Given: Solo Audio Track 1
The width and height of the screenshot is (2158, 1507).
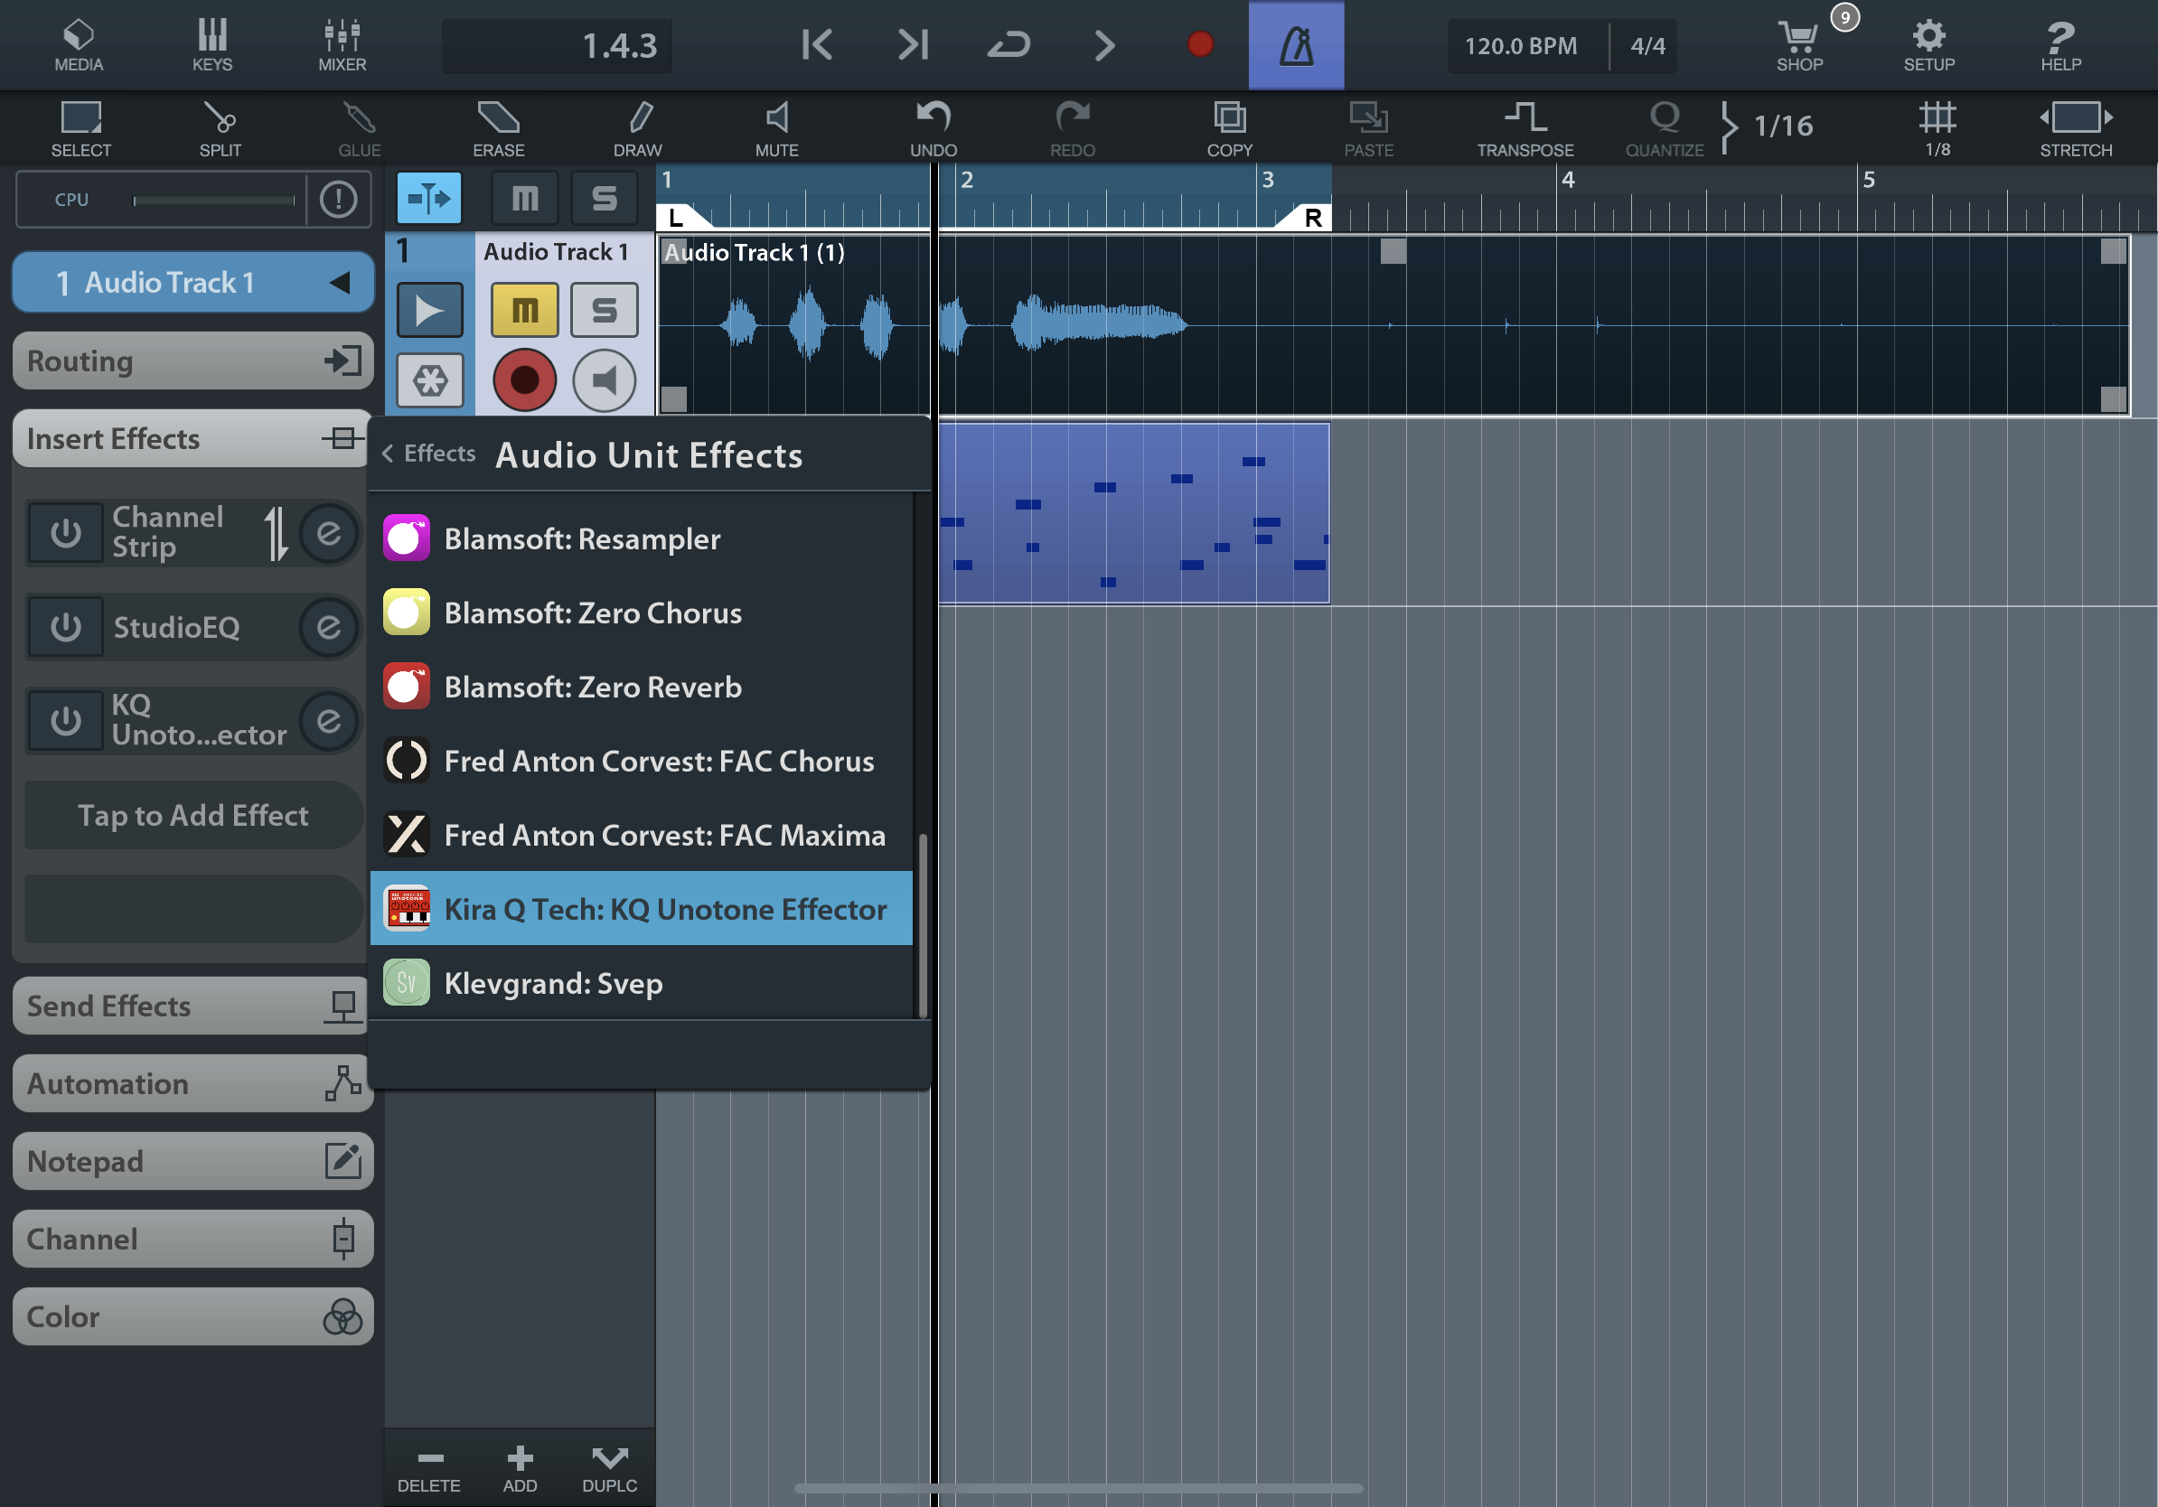Looking at the screenshot, I should coord(605,309).
